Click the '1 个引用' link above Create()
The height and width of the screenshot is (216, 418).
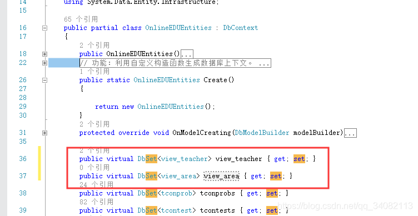pos(94,72)
